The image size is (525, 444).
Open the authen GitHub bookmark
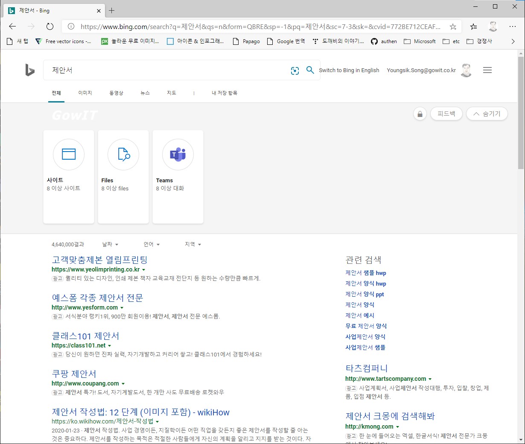(384, 41)
